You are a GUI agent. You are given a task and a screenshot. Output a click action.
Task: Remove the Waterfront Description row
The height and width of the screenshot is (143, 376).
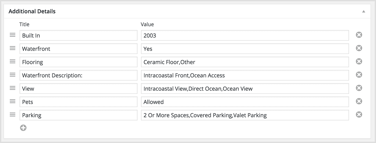pos(359,75)
